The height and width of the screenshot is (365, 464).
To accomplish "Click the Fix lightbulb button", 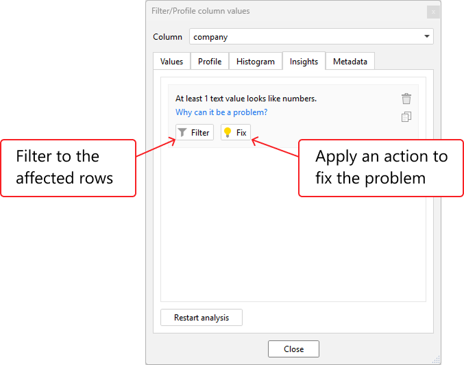I will click(236, 133).
